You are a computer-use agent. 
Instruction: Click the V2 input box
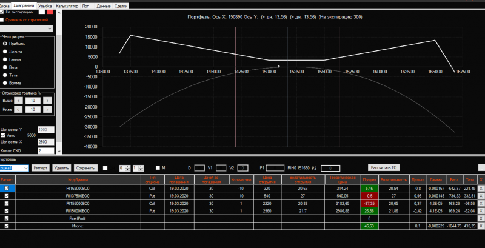[243, 168]
